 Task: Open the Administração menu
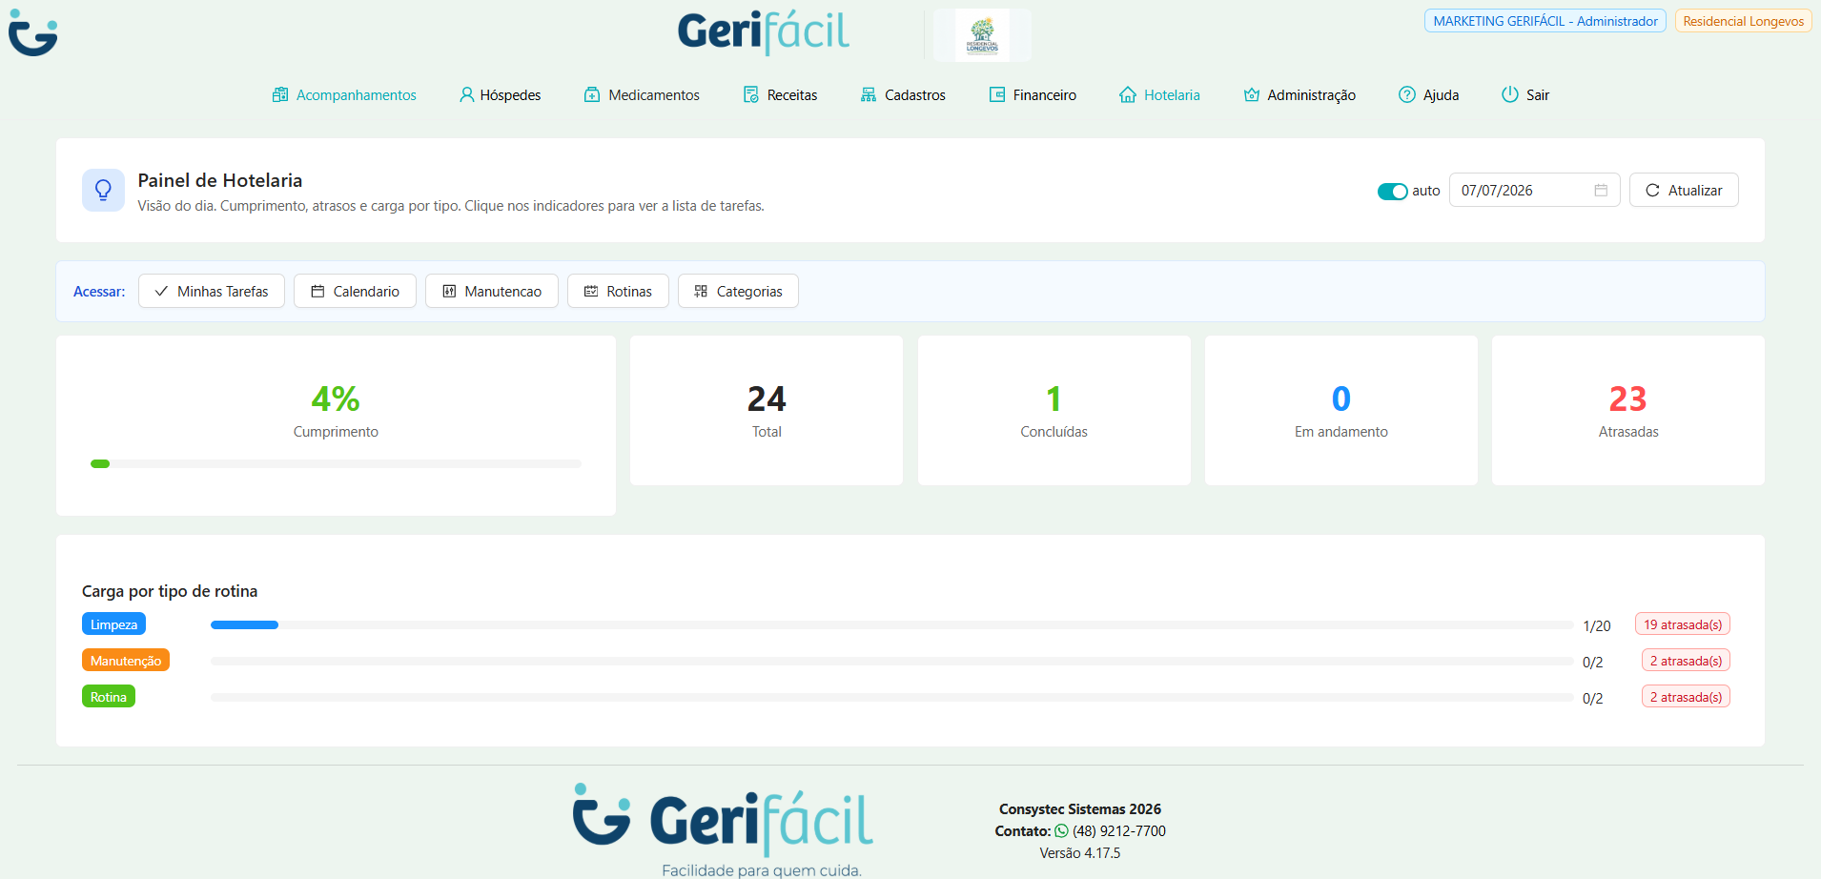[x=1299, y=94]
